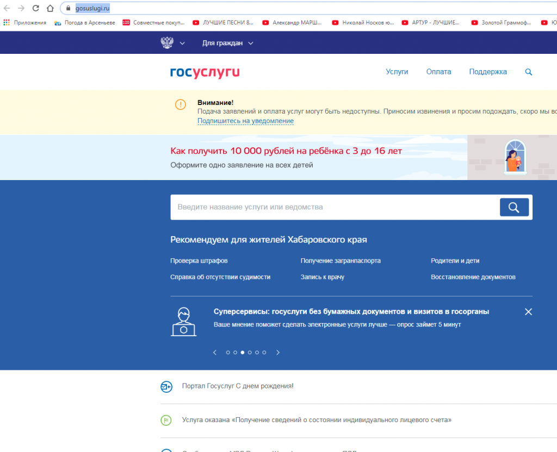This screenshot has height=452, width=557.
Task: Open the Суперсервисы survey headline
Action: [x=351, y=312]
